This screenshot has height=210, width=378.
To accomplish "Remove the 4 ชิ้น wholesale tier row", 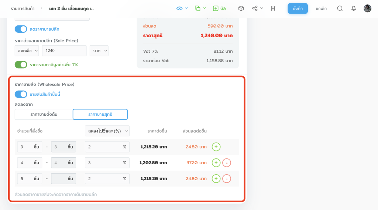I will pyautogui.click(x=227, y=162).
